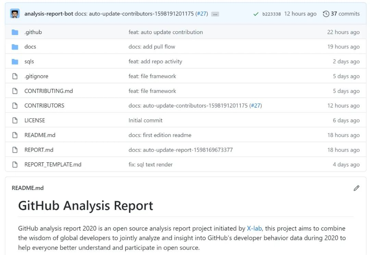The width and height of the screenshot is (370, 255).
Task: Click the LICENSE file icon
Action: pos(15,120)
